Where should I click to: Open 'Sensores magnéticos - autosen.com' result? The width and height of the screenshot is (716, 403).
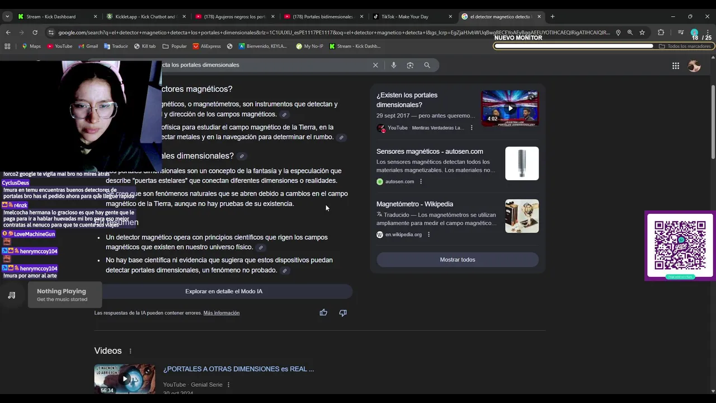[430, 152]
